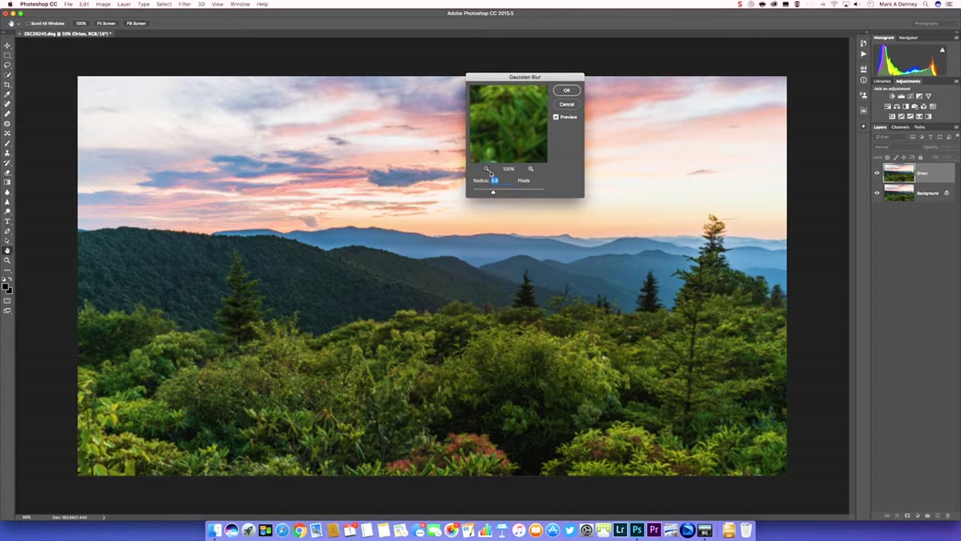Select the Quick Selection tool
961x541 pixels.
pyautogui.click(x=8, y=74)
